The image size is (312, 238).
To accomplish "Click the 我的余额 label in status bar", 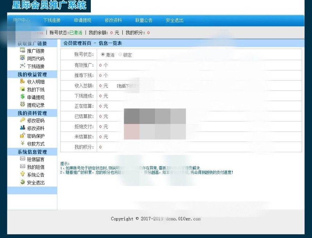I will [x=98, y=33].
